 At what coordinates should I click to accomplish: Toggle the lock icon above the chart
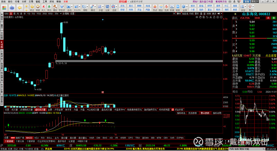(x=214, y=17)
